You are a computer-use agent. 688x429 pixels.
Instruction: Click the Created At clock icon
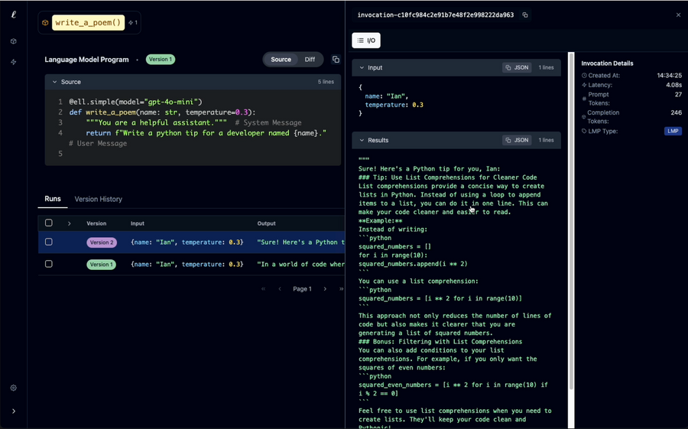coord(584,76)
